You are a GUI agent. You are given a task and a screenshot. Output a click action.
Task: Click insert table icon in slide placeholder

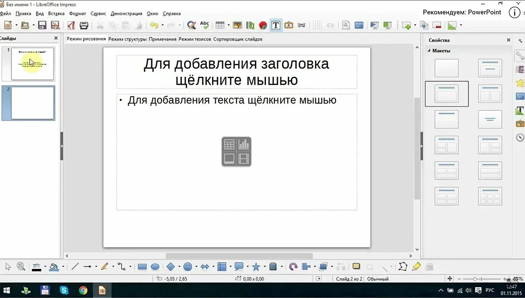coord(229,144)
